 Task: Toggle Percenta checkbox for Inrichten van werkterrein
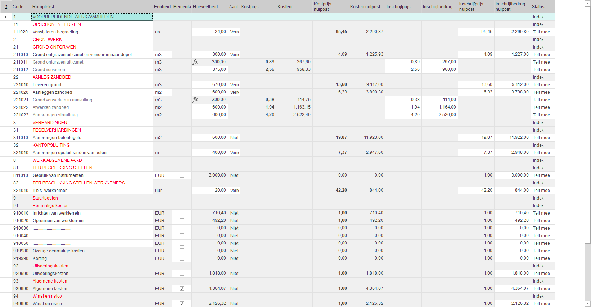click(182, 213)
